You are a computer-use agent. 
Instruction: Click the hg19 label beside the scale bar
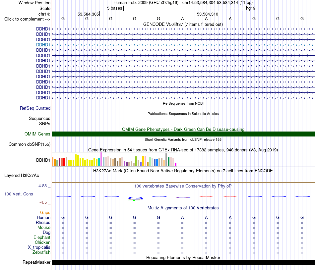(251, 8)
